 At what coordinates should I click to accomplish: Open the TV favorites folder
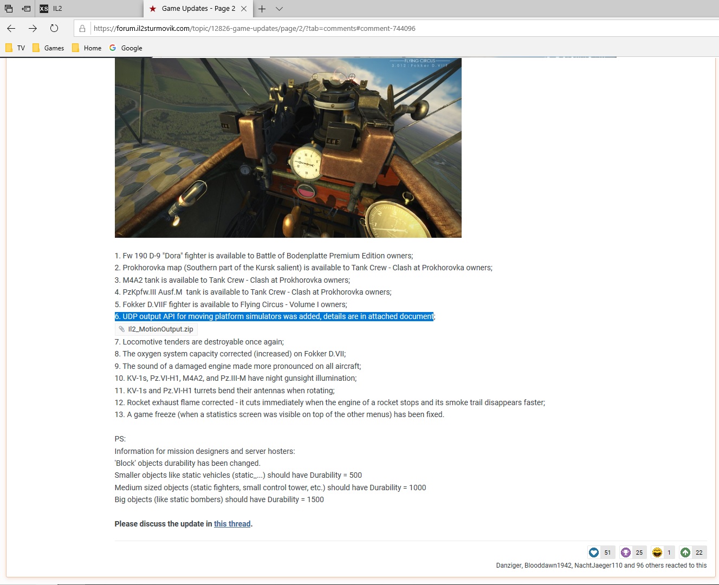[x=15, y=48]
